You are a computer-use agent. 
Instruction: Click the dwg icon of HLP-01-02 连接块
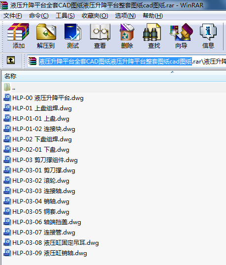point(7,129)
